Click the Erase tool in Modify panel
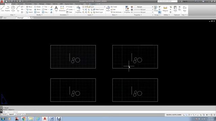 tap(51, 7)
